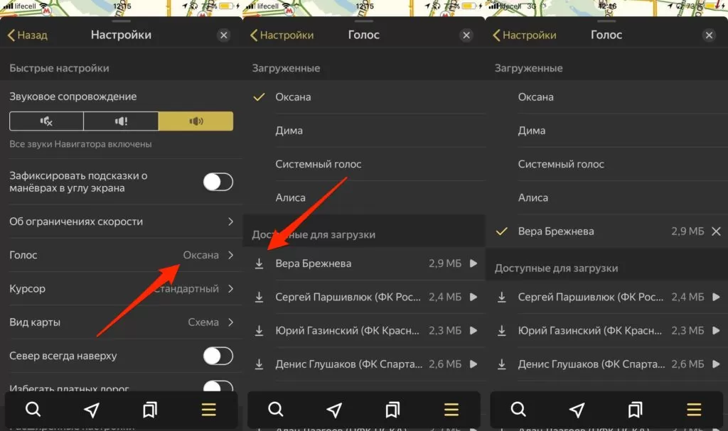Viewport: 728px width, 431px height.
Task: Toggle "Зафиксировать подсказки о манёврах" switch
Action: pos(218,182)
